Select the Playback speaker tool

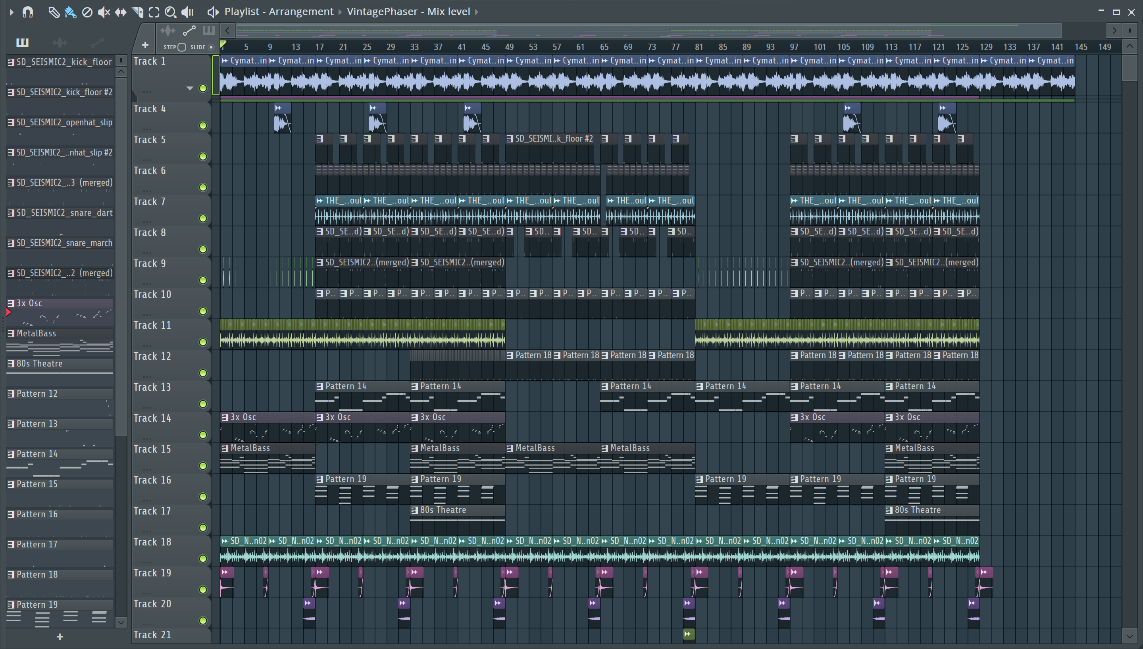(187, 12)
